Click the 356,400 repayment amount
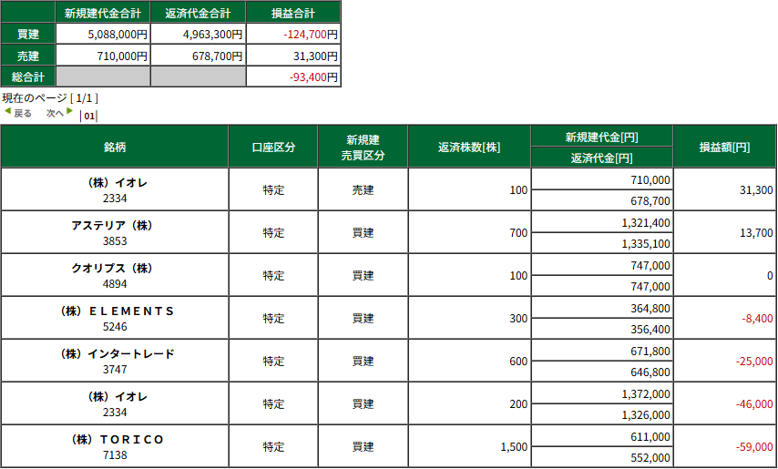 [650, 329]
